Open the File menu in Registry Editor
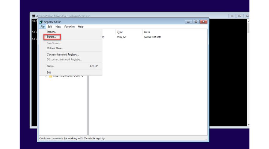Viewport: 269px width, 149px height. (x=42, y=27)
